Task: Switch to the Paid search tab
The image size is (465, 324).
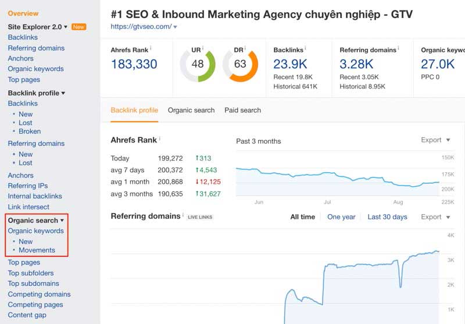Action: (242, 110)
